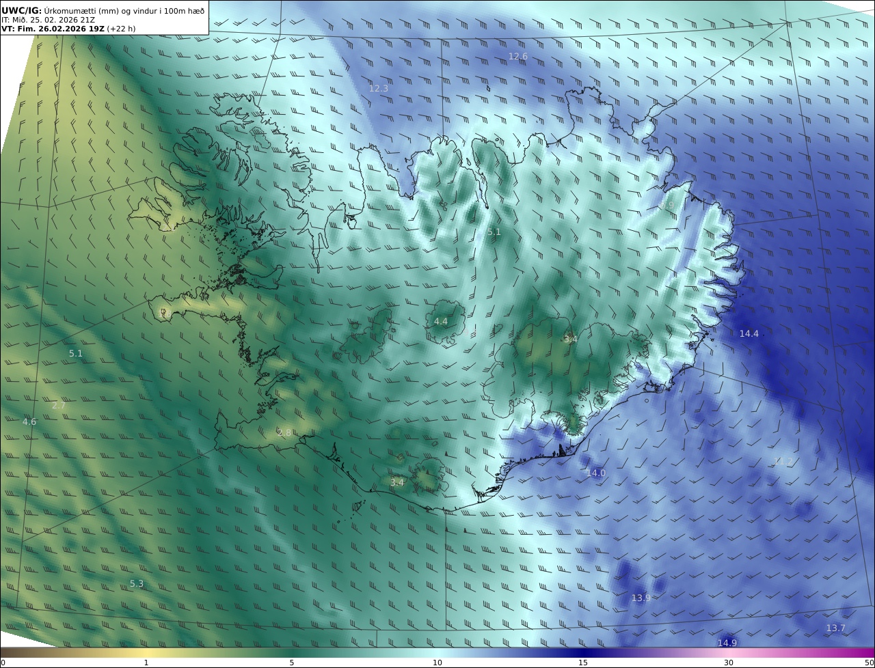
Task: Click the colorbar tick label 15
Action: 583,663
